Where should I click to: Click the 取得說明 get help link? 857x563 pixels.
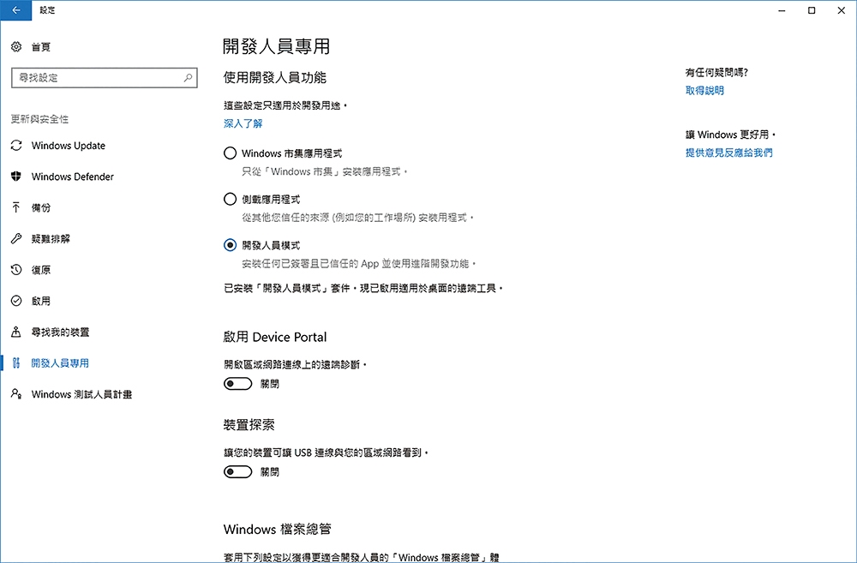point(705,90)
